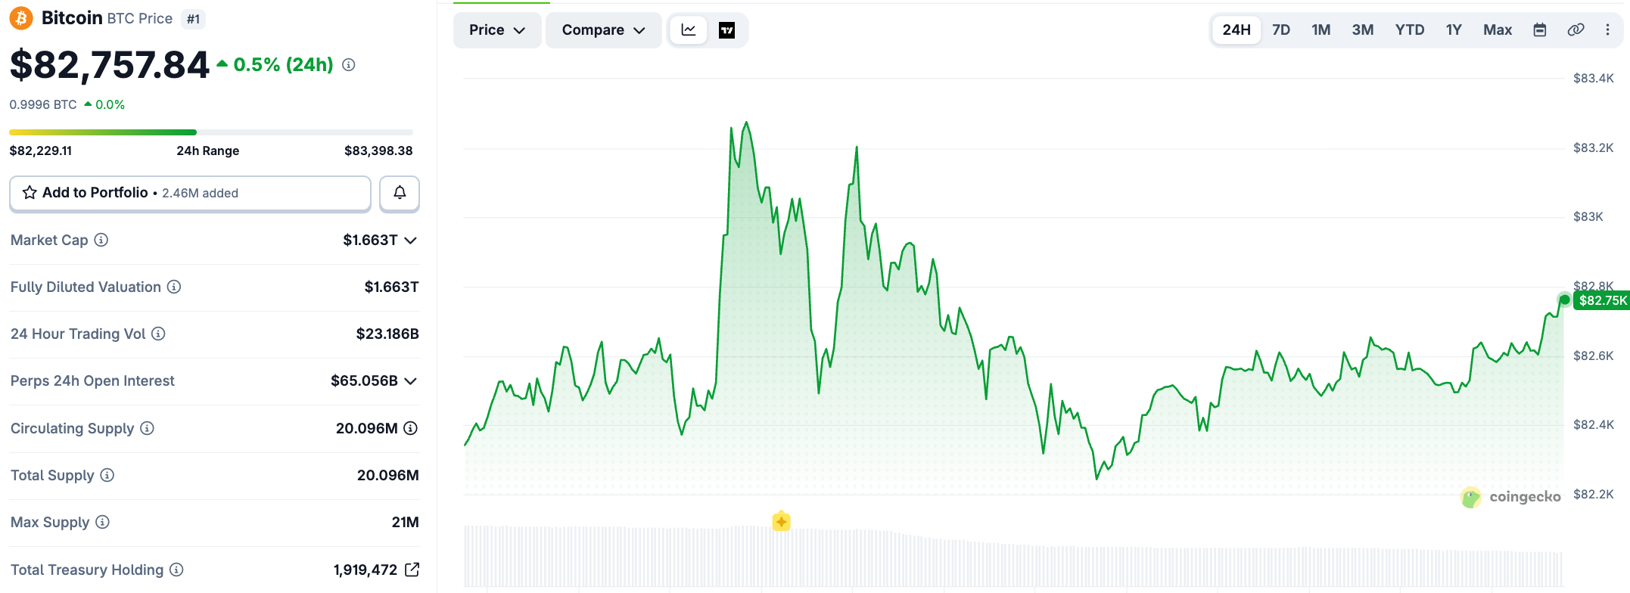Select the 3M time range tab
The width and height of the screenshot is (1630, 593).
click(x=1363, y=30)
